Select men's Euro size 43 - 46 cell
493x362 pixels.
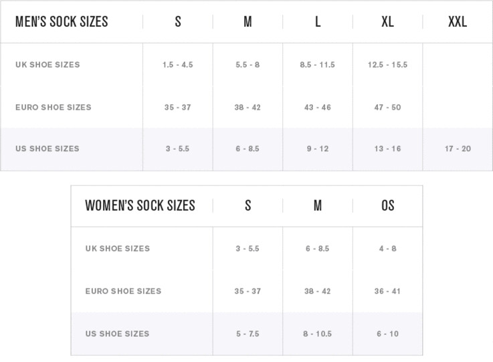click(318, 107)
